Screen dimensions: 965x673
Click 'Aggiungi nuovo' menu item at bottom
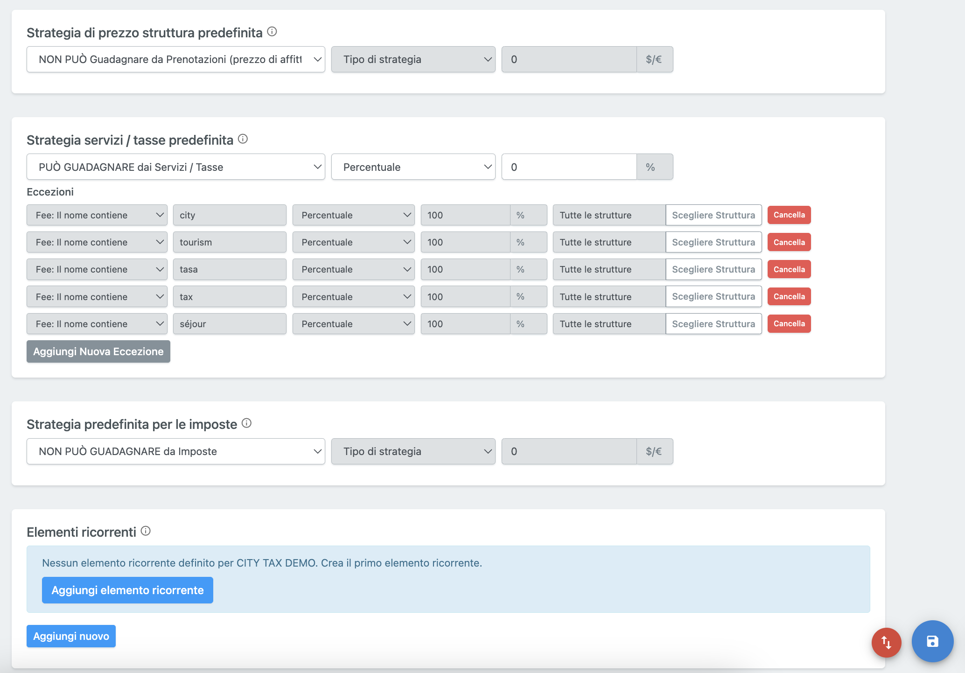coord(72,636)
